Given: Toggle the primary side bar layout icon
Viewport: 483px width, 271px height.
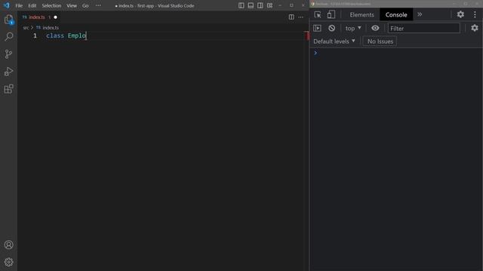Looking at the screenshot, I should click(241, 5).
